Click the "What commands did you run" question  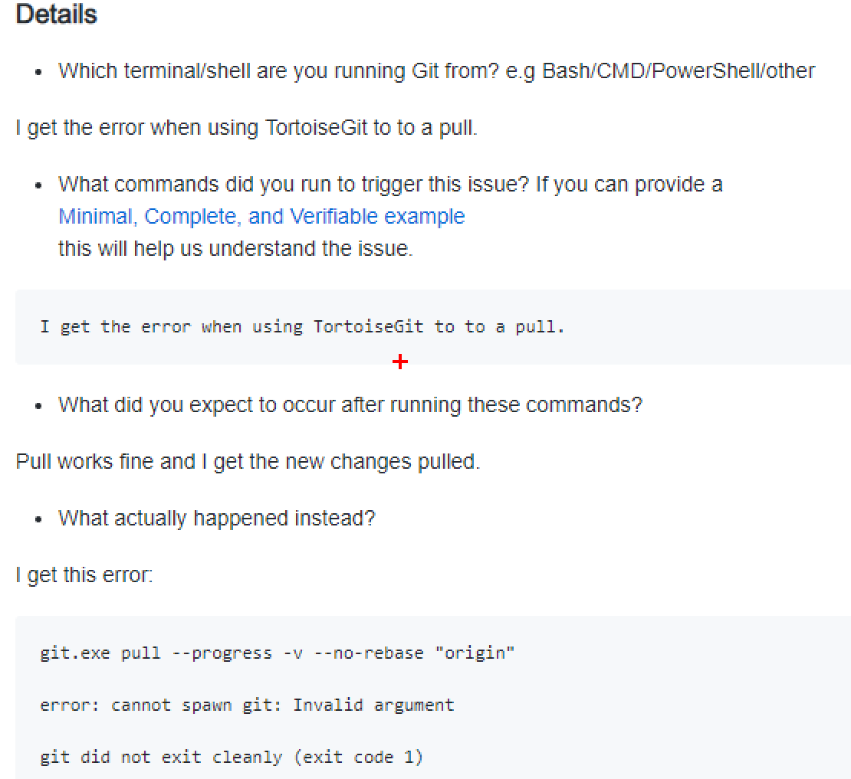pos(389,185)
